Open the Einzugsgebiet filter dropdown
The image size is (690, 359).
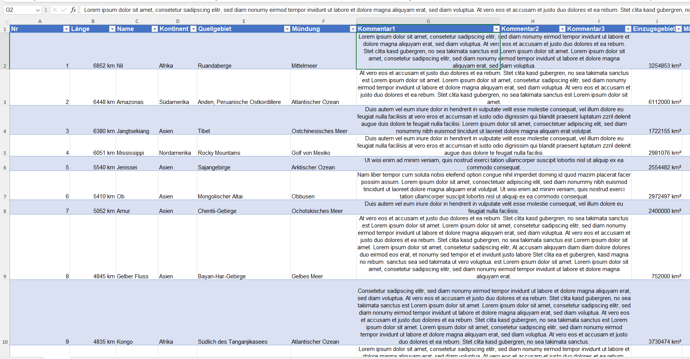coord(679,29)
